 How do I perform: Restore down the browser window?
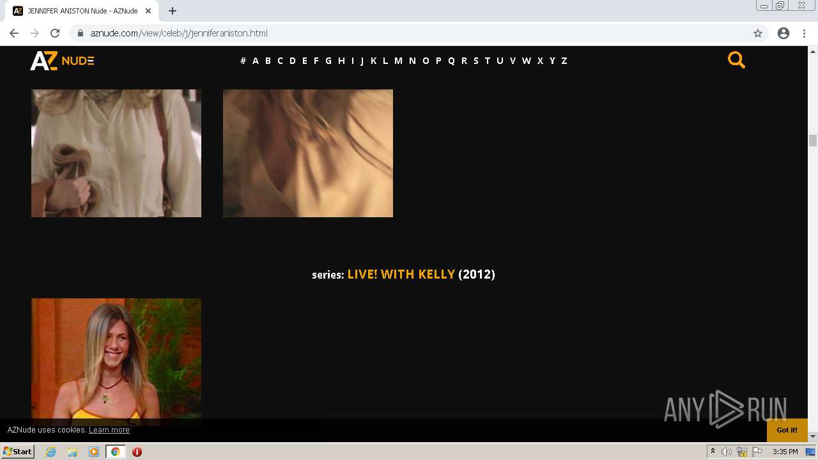point(780,5)
